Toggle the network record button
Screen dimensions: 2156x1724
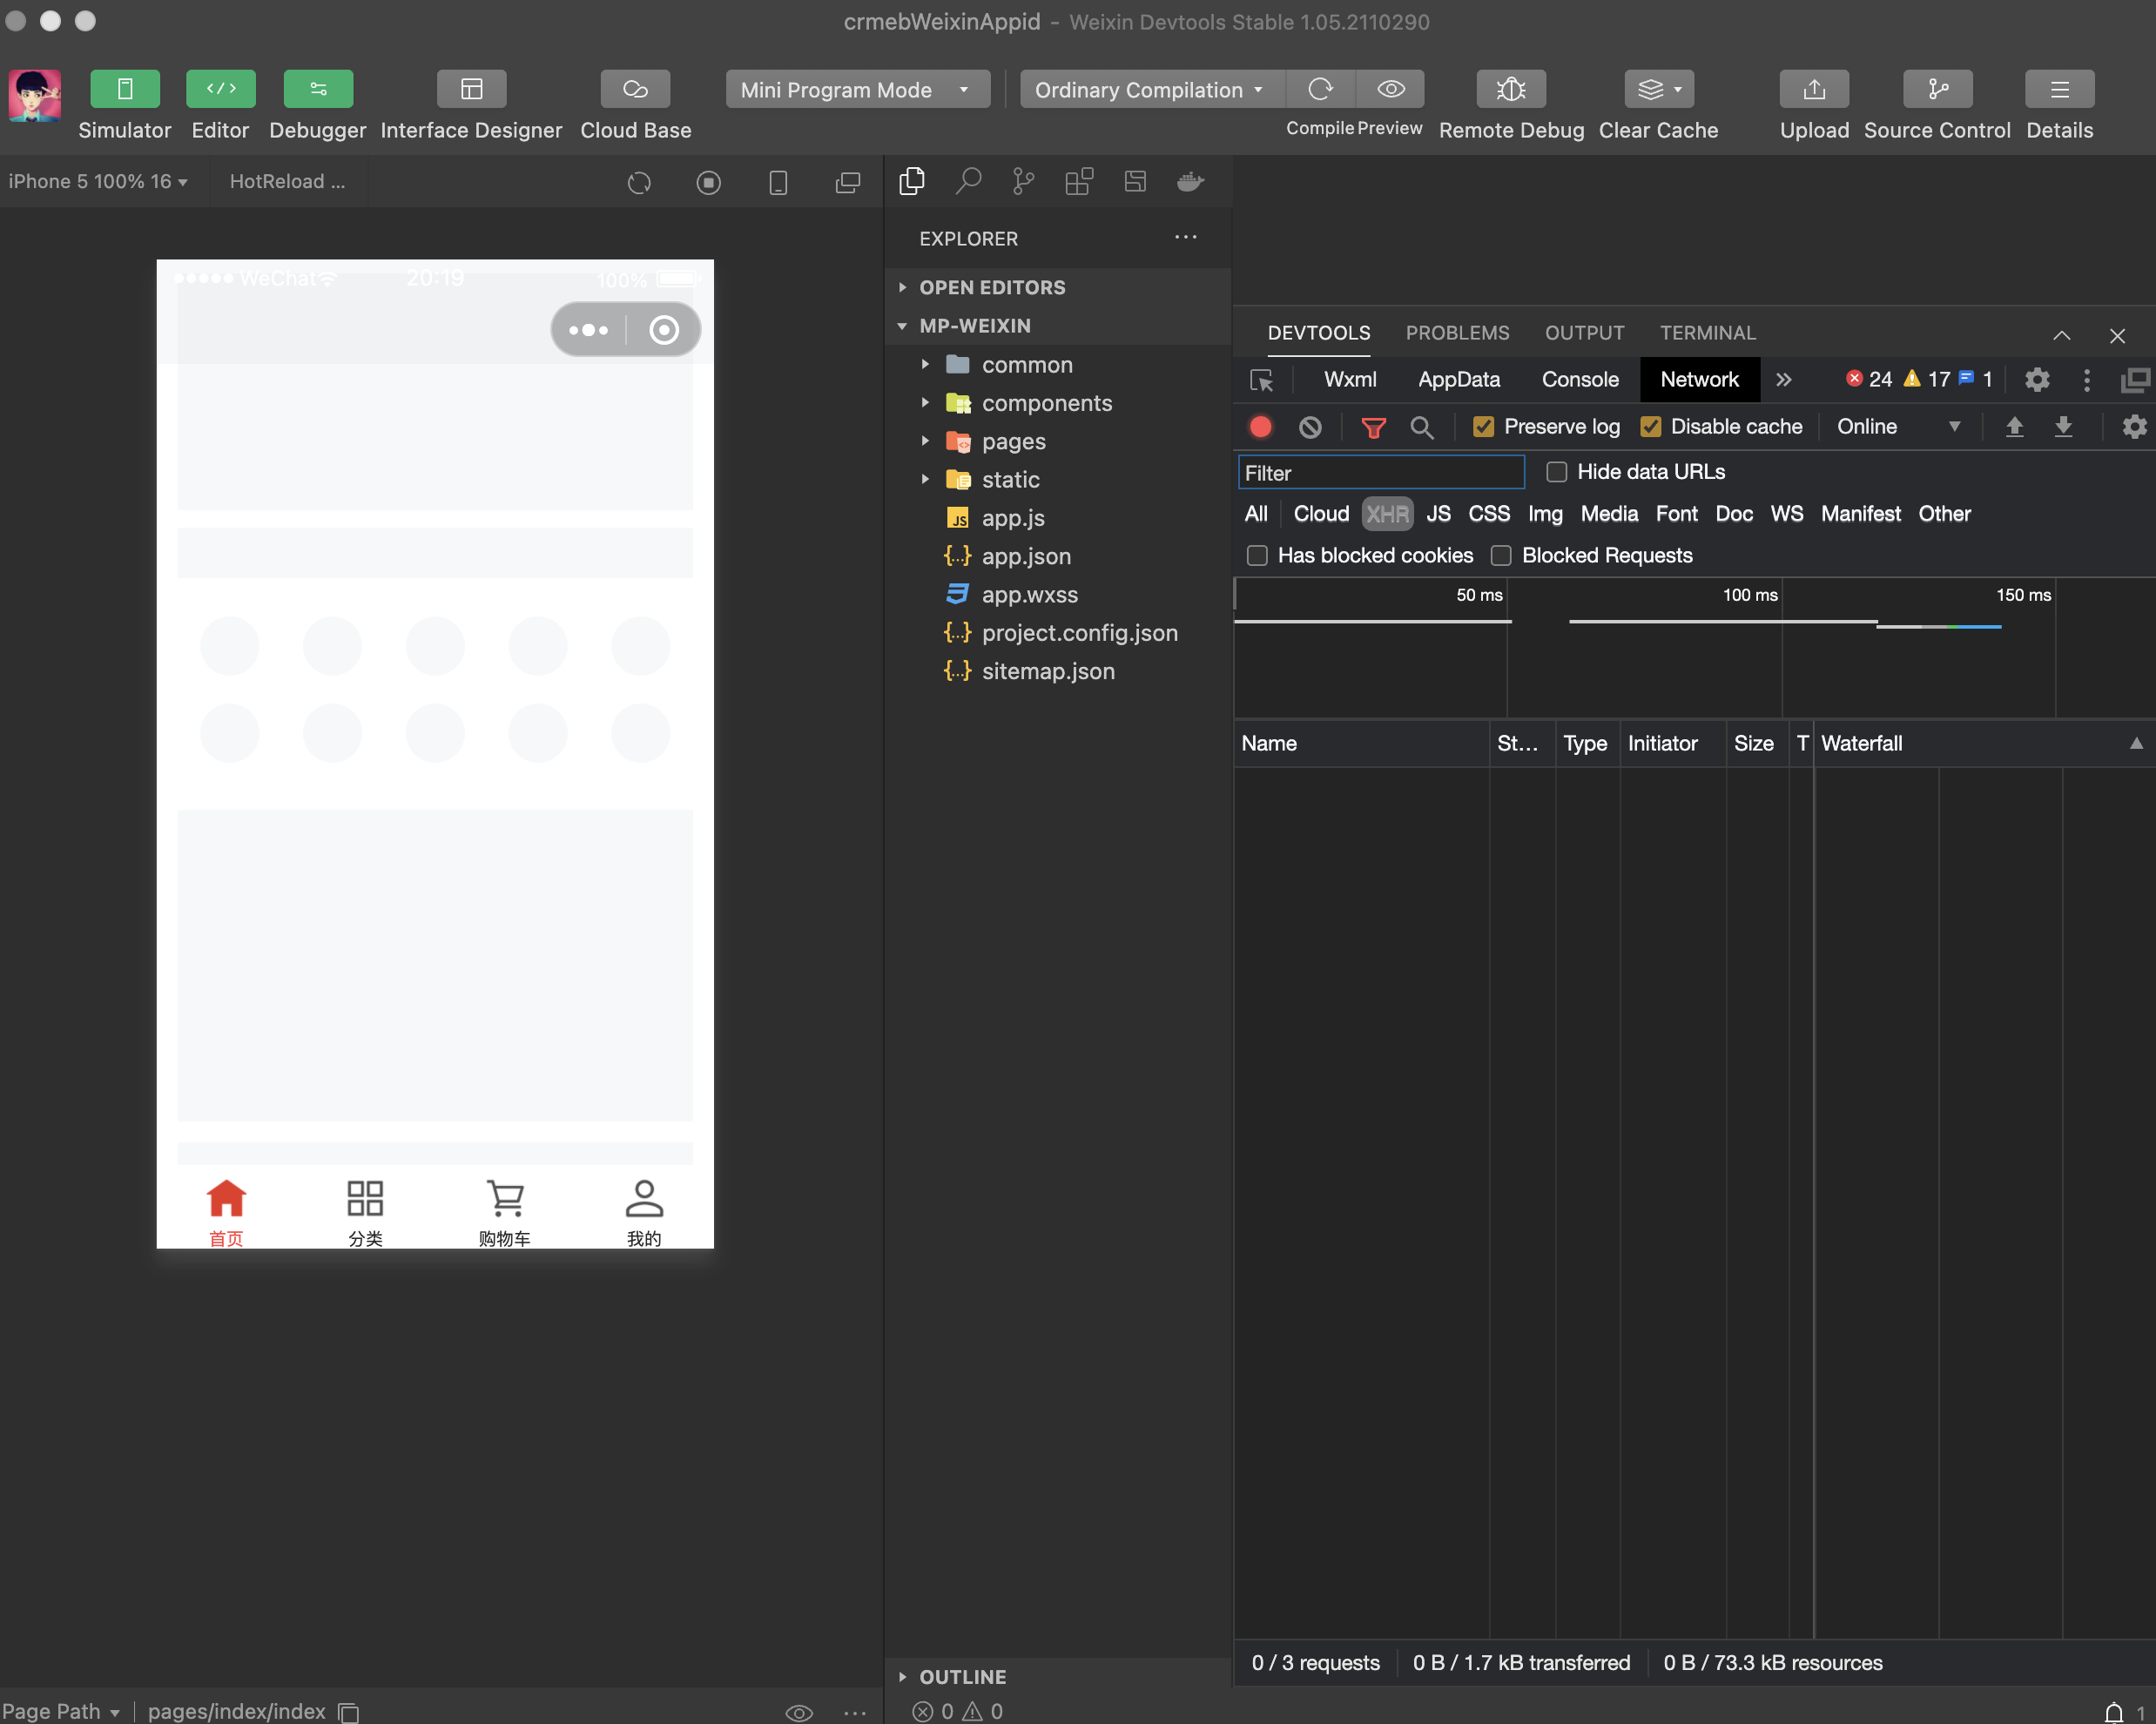coord(1260,428)
